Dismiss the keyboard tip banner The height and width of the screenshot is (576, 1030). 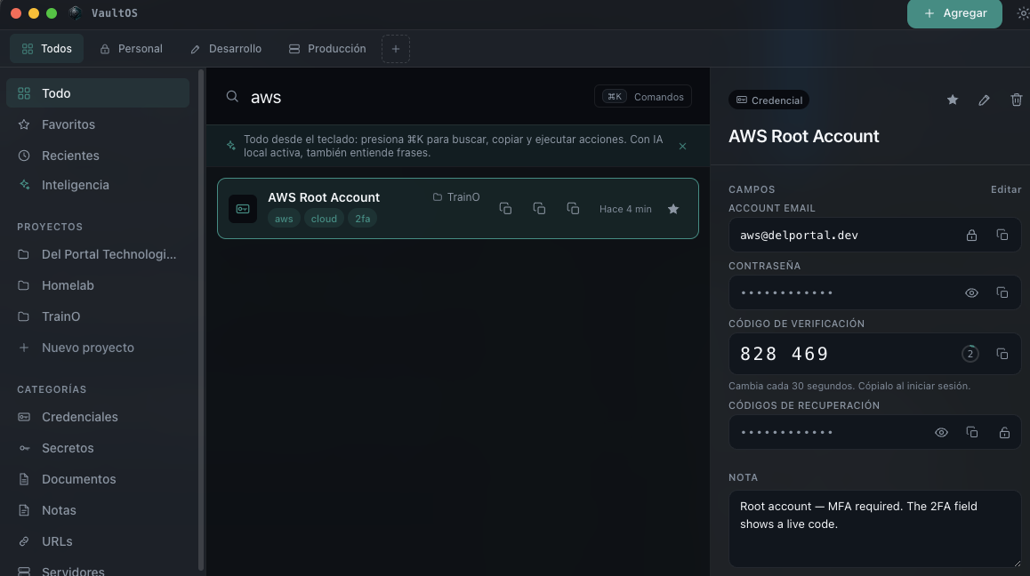coord(682,147)
